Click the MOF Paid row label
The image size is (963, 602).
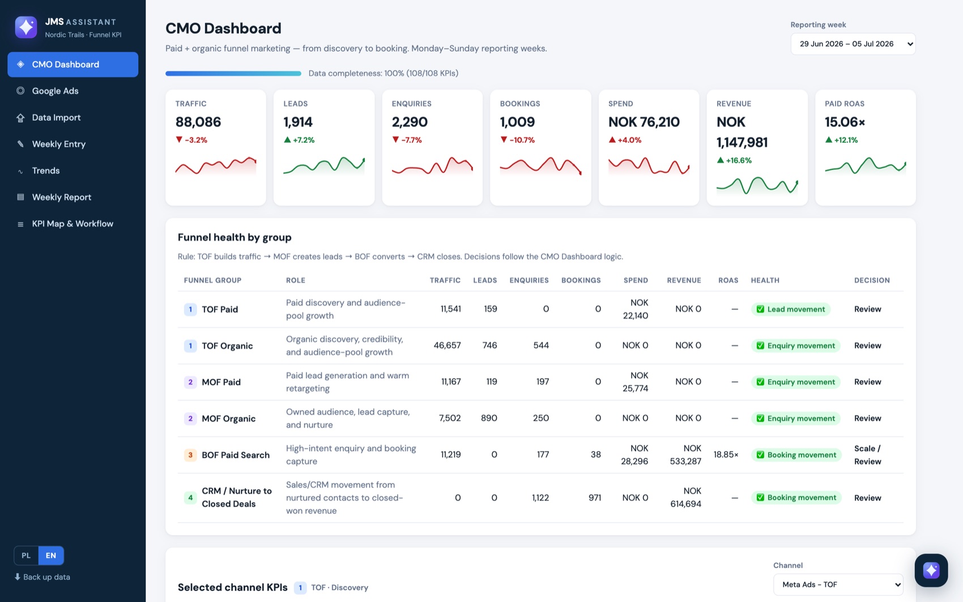[x=221, y=382]
